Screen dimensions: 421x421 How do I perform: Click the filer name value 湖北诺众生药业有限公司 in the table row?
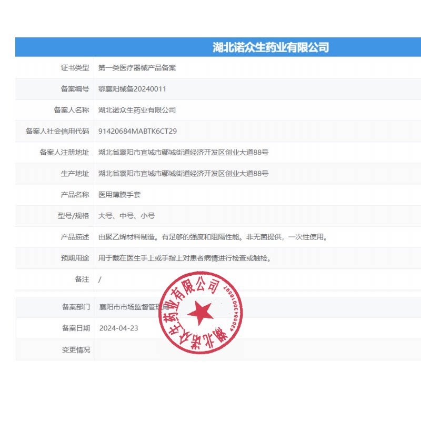(x=137, y=110)
